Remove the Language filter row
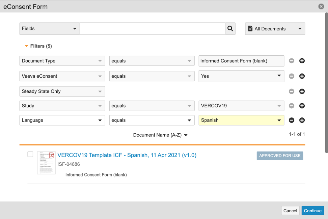This screenshot has width=328, height=219. pyautogui.click(x=292, y=120)
